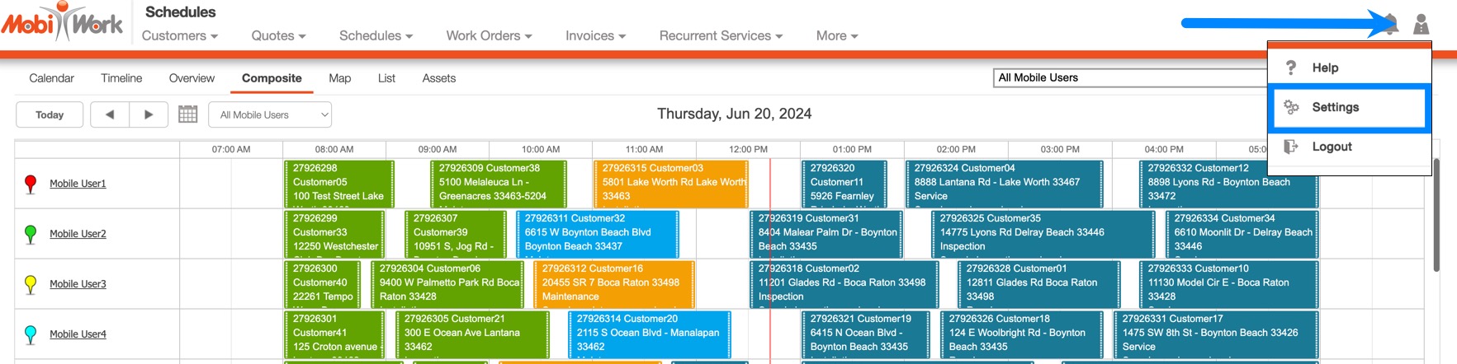Screen dimensions: 1457x364
Task: Open the user profile icon menu
Action: click(1421, 25)
